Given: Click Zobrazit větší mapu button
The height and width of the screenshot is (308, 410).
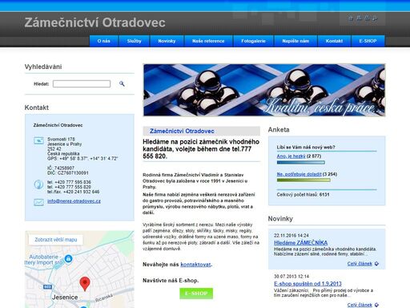Looking at the screenshot, I should click(x=56, y=240).
